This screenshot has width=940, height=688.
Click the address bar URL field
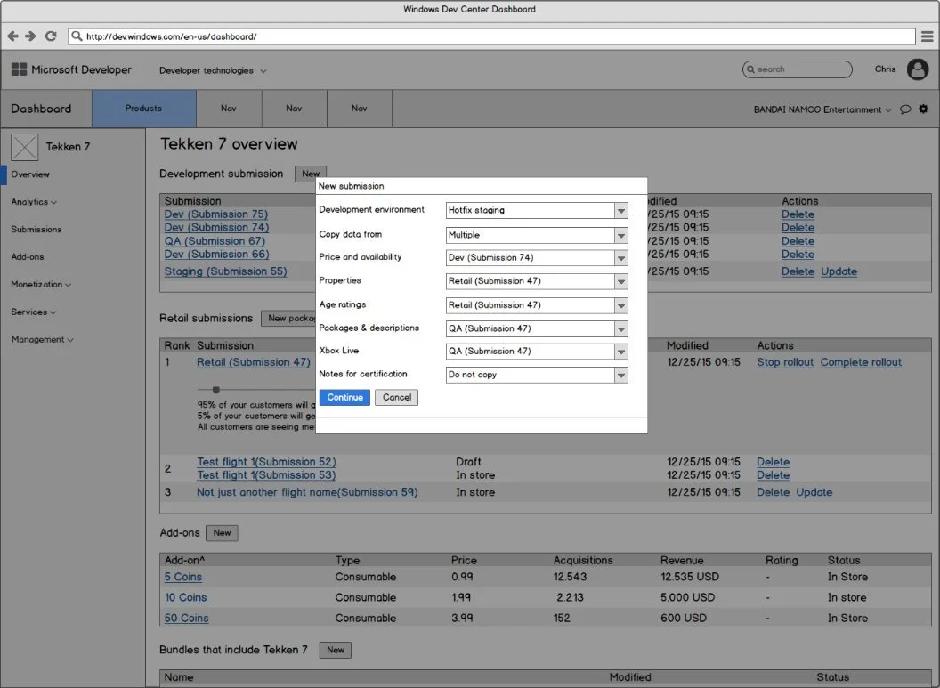[491, 36]
